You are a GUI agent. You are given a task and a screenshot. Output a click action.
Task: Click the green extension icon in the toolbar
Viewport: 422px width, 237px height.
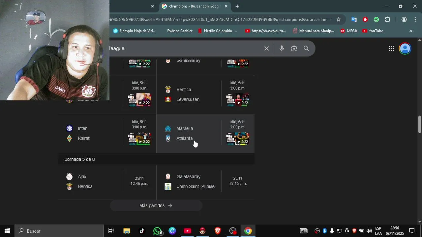pos(376,19)
